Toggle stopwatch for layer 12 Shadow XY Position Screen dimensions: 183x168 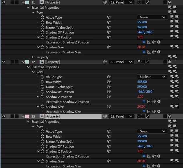pos(42,92)
